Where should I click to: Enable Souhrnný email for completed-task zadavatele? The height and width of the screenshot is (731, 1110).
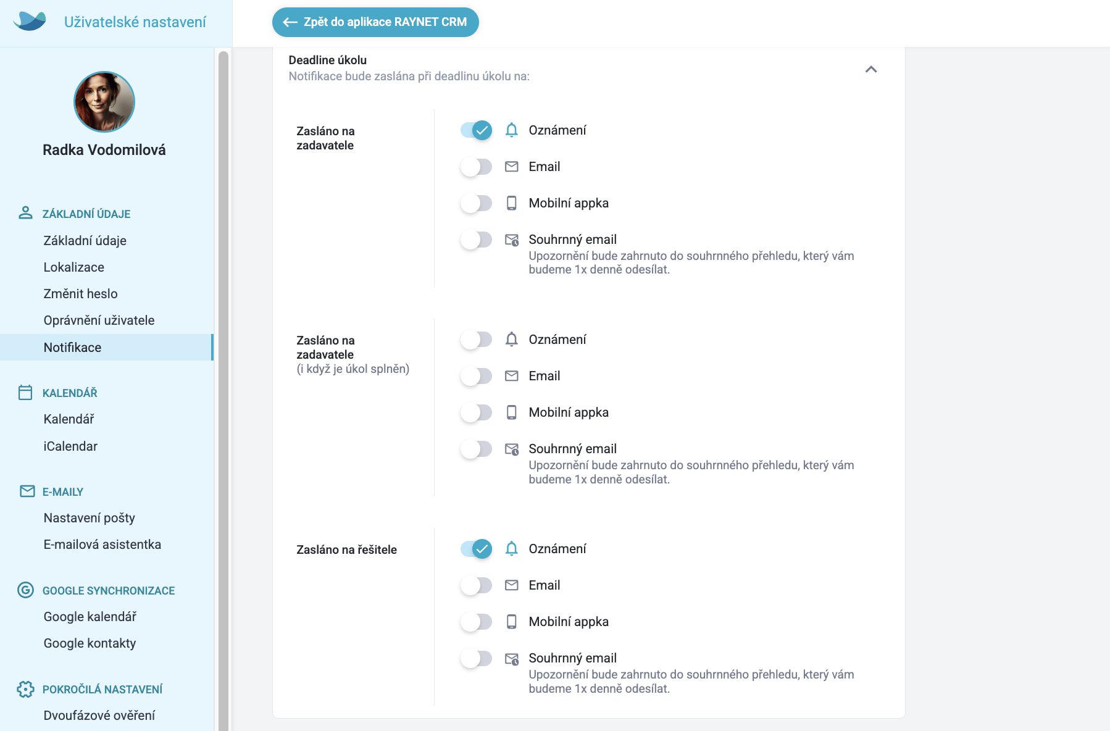476,449
